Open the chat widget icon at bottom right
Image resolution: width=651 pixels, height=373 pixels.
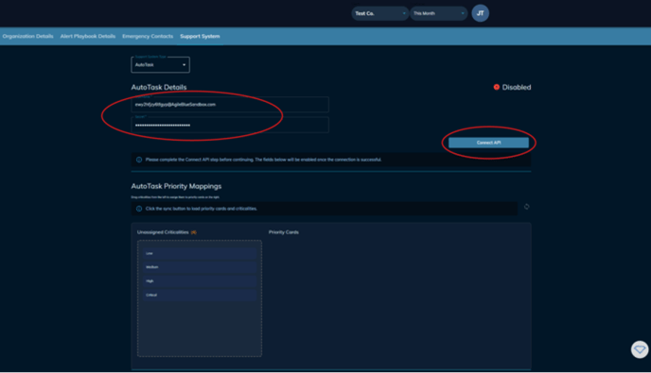(x=640, y=349)
